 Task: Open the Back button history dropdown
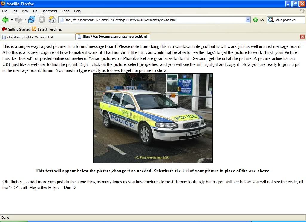12,20
